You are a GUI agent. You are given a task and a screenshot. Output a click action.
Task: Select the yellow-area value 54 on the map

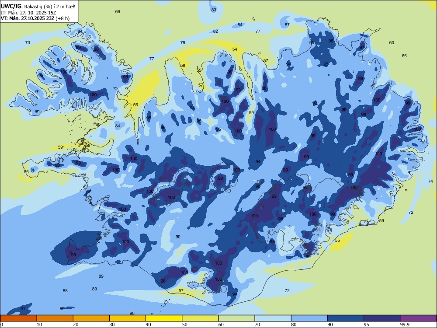tap(235, 49)
